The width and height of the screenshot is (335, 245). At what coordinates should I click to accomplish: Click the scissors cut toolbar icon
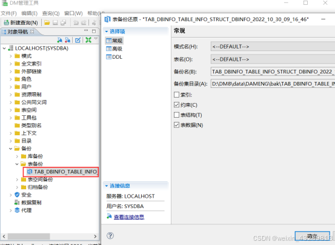click(94, 22)
